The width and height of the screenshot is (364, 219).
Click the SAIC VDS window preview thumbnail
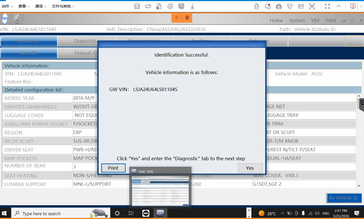(160, 190)
